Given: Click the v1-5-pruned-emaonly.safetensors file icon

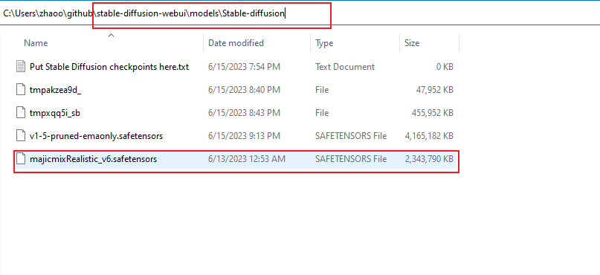Looking at the screenshot, I should click(x=21, y=136).
